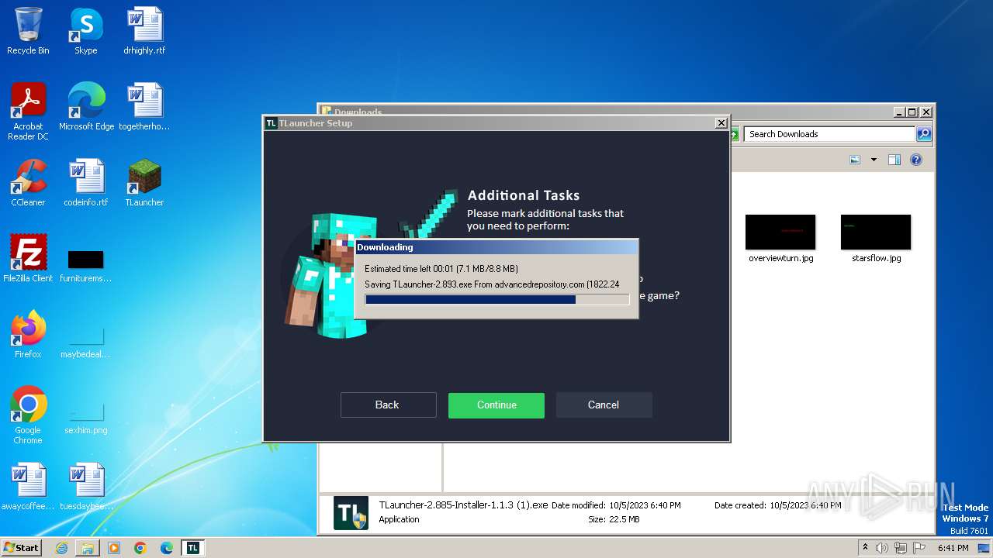Switch to the TLauncher taskbar item

click(x=193, y=548)
